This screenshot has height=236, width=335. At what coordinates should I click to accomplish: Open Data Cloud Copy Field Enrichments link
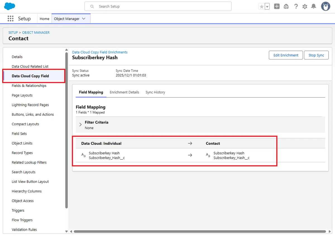100,52
